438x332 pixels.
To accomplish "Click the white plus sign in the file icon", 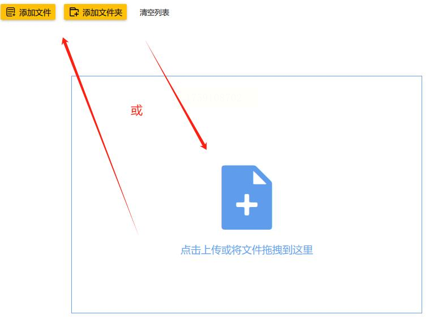I will coord(247,205).
